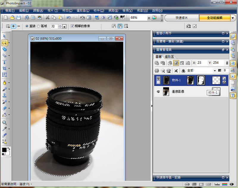Swap foreground and background colors
This screenshot has height=188, width=238.
click(9, 148)
